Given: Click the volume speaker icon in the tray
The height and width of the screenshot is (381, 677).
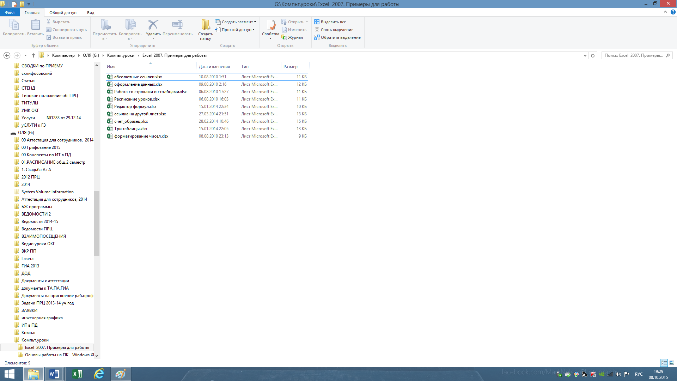Looking at the screenshot, I should click(x=618, y=374).
